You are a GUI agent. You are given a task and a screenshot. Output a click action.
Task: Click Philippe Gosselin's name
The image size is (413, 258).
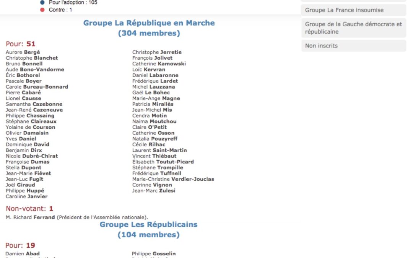[x=154, y=254]
